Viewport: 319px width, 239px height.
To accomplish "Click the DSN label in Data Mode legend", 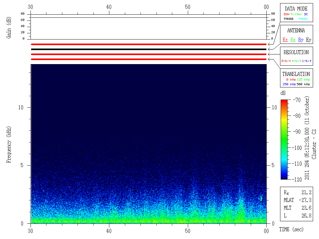I will [x=286, y=14].
